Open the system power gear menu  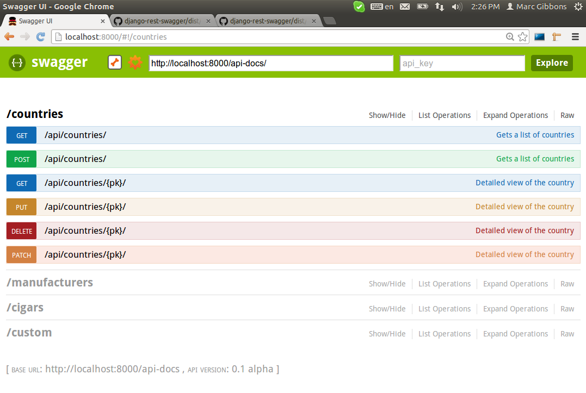tap(578, 7)
